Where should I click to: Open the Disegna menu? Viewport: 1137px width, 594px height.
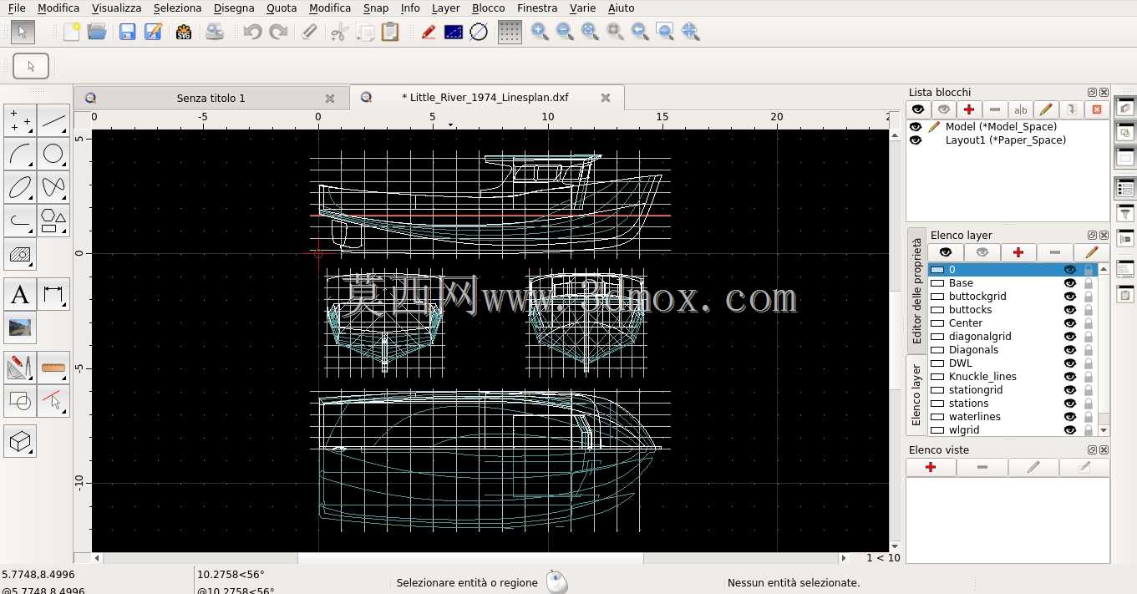pos(234,8)
